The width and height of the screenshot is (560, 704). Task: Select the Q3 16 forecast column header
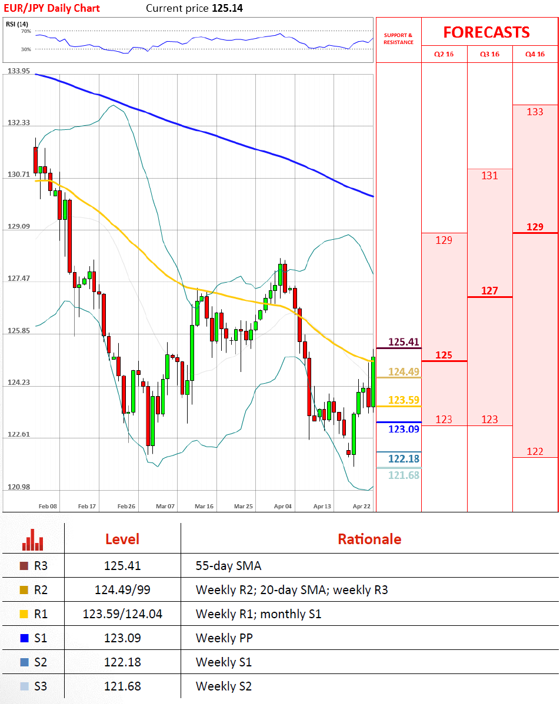489,54
